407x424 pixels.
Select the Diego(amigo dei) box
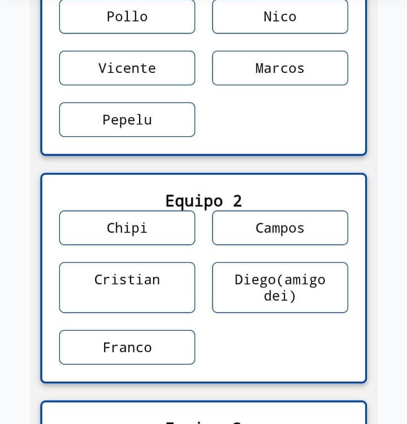[x=280, y=287]
